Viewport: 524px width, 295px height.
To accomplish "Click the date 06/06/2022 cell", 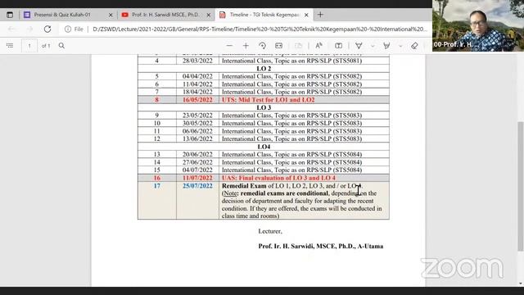I will click(x=197, y=131).
